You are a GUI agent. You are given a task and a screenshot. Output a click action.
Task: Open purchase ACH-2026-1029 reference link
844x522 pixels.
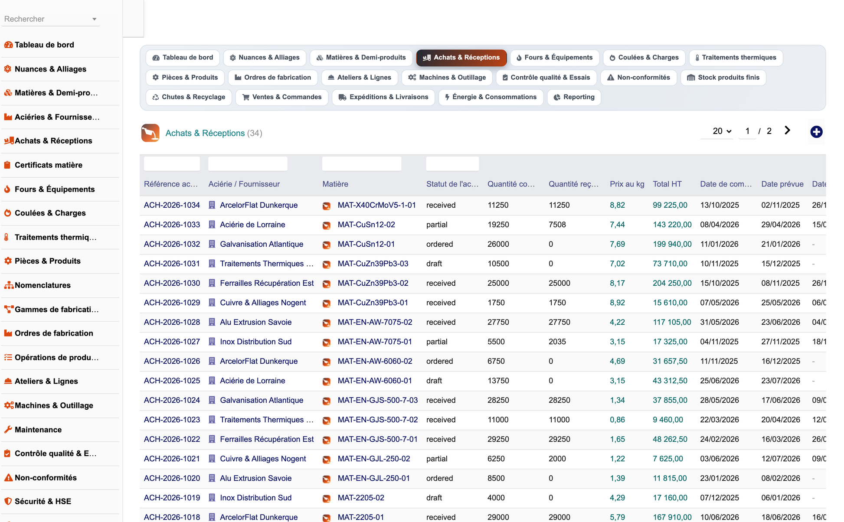click(x=172, y=303)
